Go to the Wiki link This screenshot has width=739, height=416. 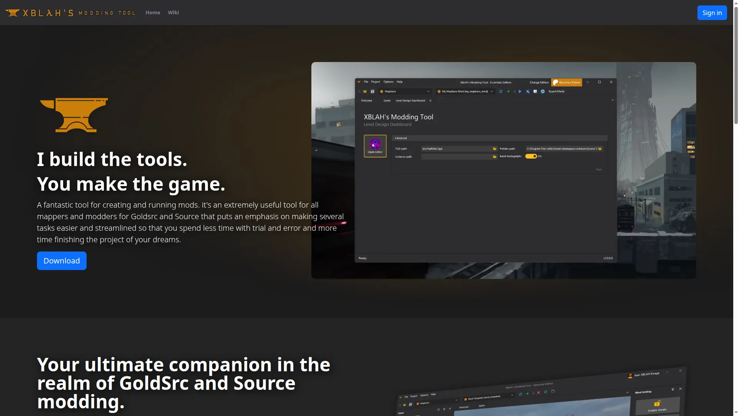(x=173, y=13)
